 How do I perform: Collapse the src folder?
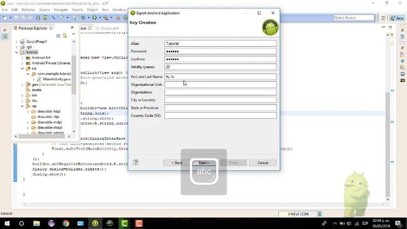(22, 69)
